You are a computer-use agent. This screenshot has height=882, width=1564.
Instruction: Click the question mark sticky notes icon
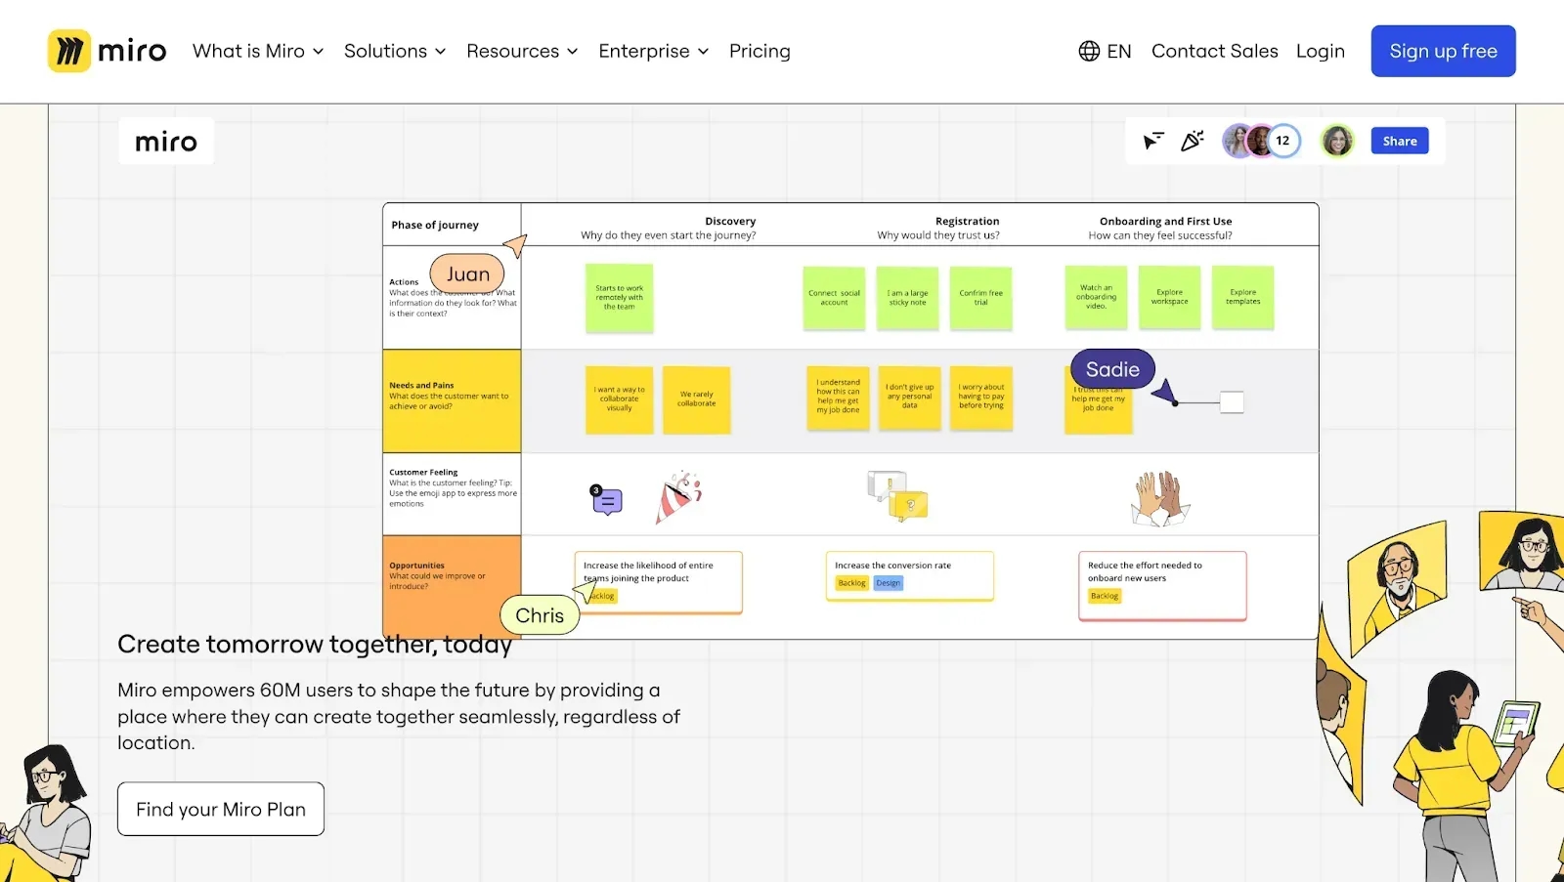(x=897, y=495)
